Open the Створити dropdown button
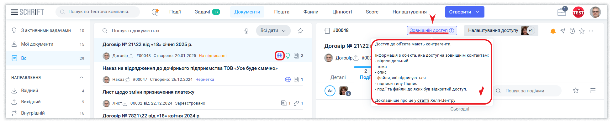The image size is (613, 124). point(464,12)
